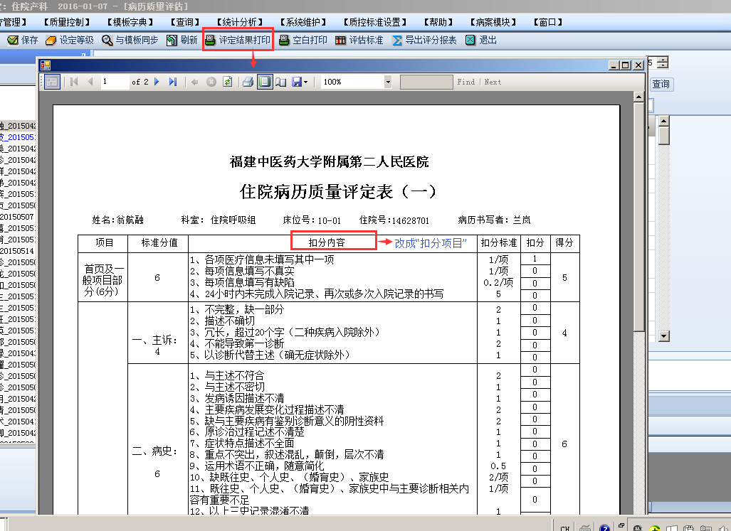This screenshot has width=731, height=531.
Task: Open the page setup icon
Action: (x=280, y=82)
